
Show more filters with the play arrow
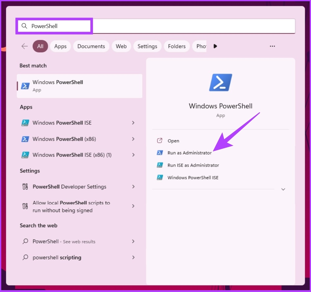[x=215, y=46]
